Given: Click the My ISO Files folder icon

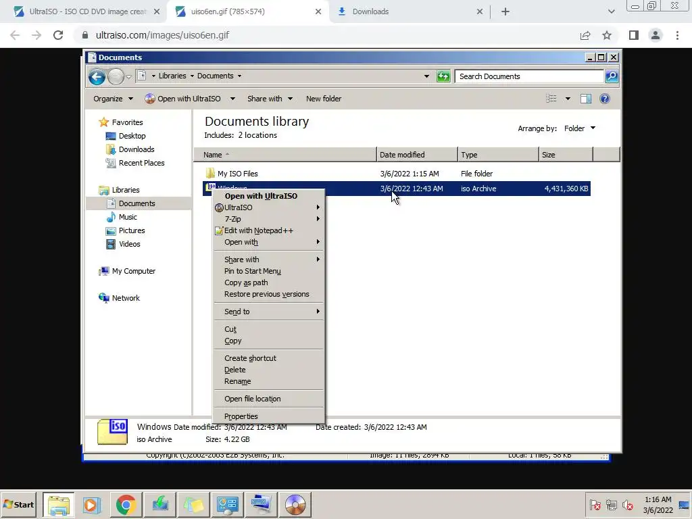Looking at the screenshot, I should pos(210,173).
